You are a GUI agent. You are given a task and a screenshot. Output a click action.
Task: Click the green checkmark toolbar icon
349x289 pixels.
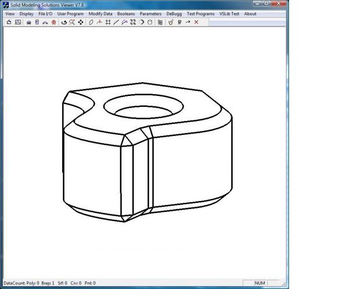170,22
